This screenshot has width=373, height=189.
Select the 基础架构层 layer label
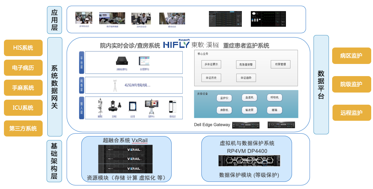pyautogui.click(x=54, y=161)
